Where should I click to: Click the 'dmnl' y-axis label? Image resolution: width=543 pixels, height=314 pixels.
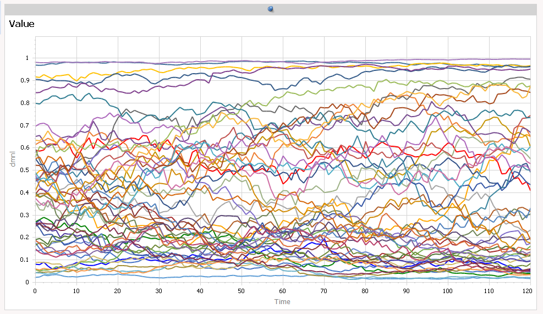pos(13,159)
